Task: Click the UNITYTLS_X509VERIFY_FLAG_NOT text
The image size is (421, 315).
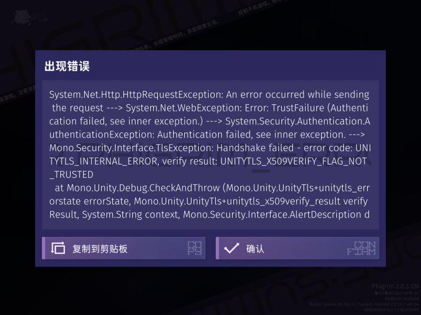Action: pyautogui.click(x=294, y=162)
